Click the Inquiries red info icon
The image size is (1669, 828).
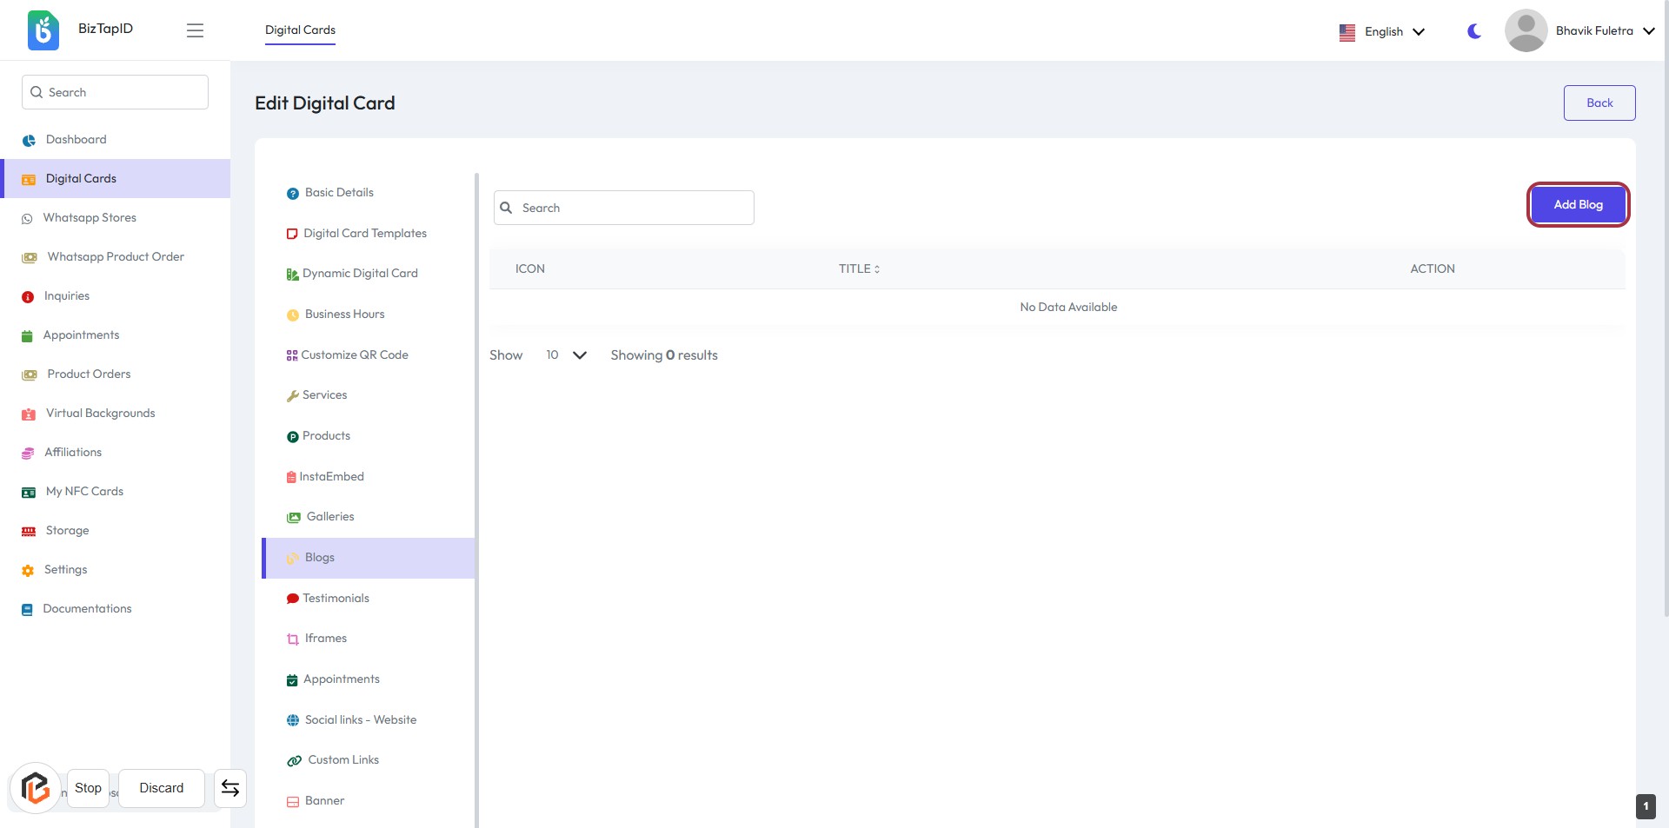[28, 297]
